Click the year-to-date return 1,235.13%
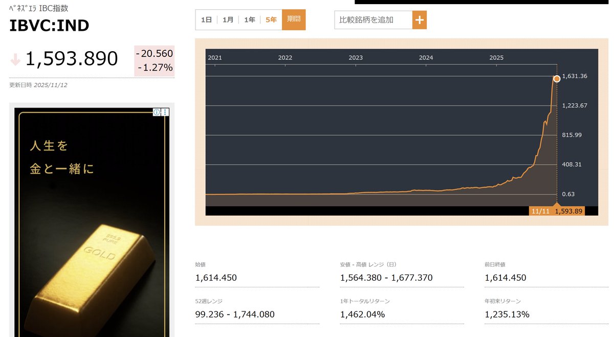 tap(507, 314)
